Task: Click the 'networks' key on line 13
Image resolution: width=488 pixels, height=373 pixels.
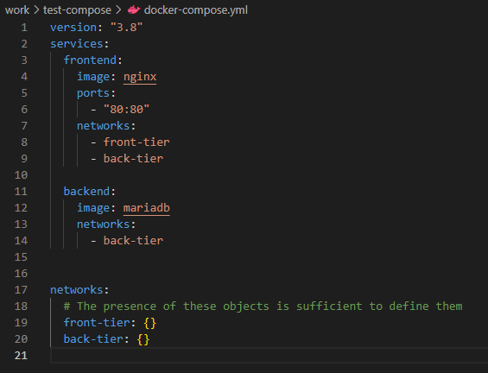Action: (104, 224)
